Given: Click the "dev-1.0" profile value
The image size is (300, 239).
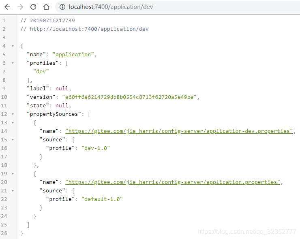Looking at the screenshot, I should point(96,148).
